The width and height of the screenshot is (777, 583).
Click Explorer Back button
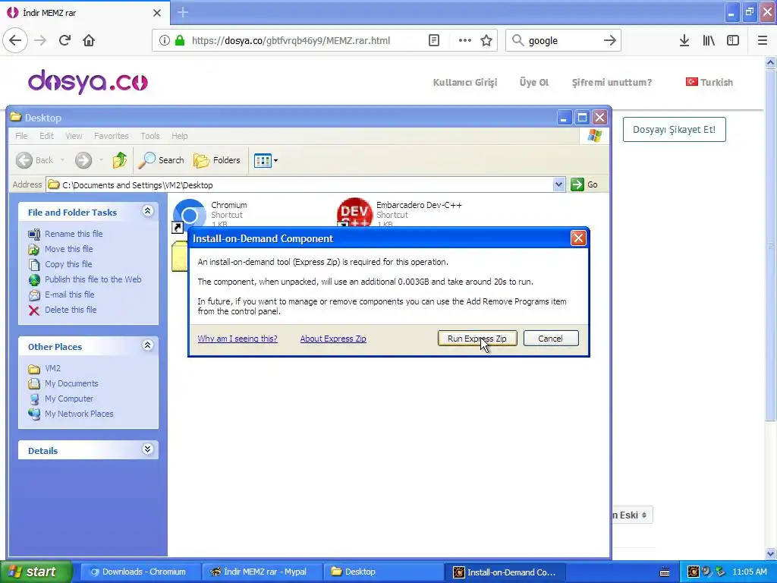pyautogui.click(x=35, y=160)
